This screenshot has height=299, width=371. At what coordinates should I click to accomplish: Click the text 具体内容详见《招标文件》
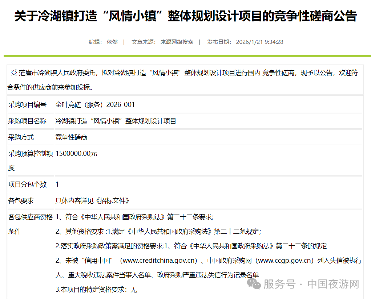click(x=92, y=201)
